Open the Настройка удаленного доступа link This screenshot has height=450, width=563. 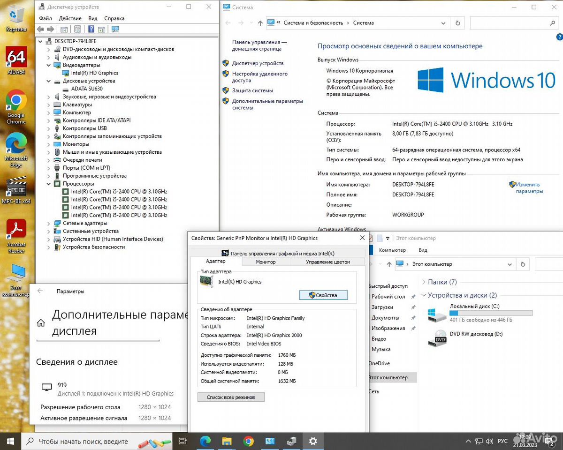pos(260,77)
